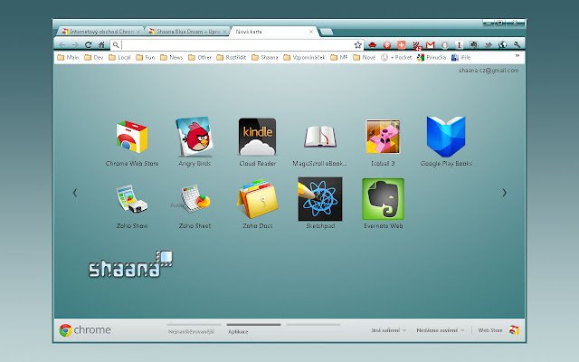
Task: Open the globe extension icon
Action: click(x=502, y=45)
